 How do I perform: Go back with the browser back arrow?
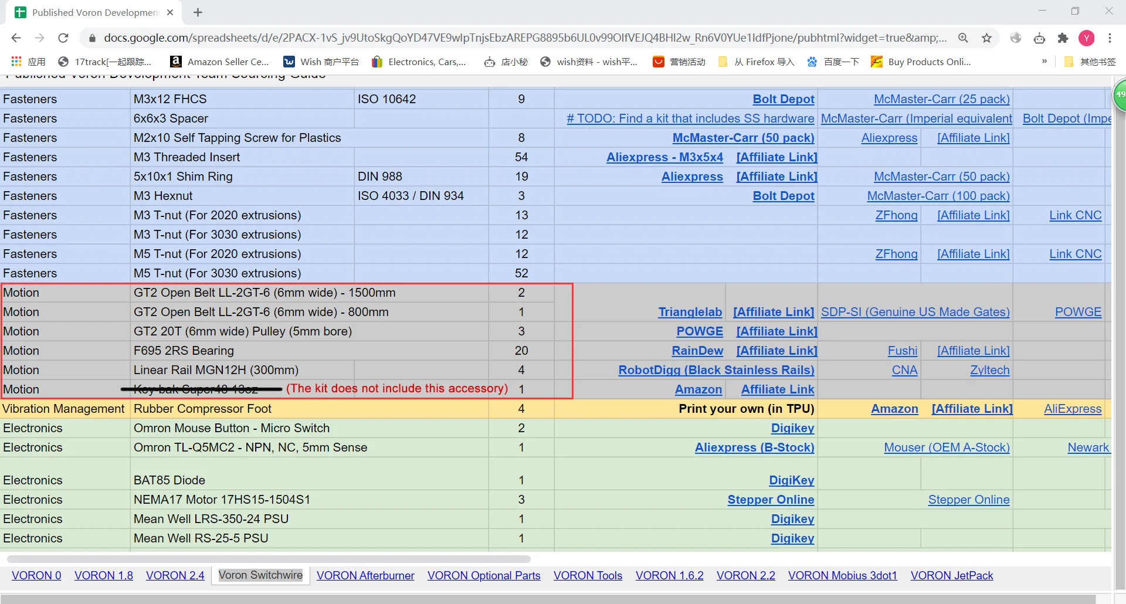pyautogui.click(x=16, y=38)
